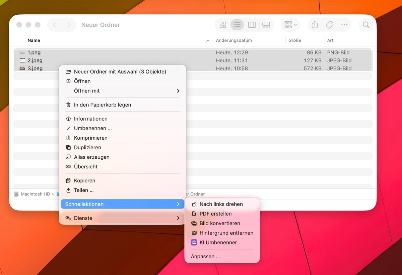Click the Share icon in toolbar
This screenshot has width=402, height=275.
[315, 25]
